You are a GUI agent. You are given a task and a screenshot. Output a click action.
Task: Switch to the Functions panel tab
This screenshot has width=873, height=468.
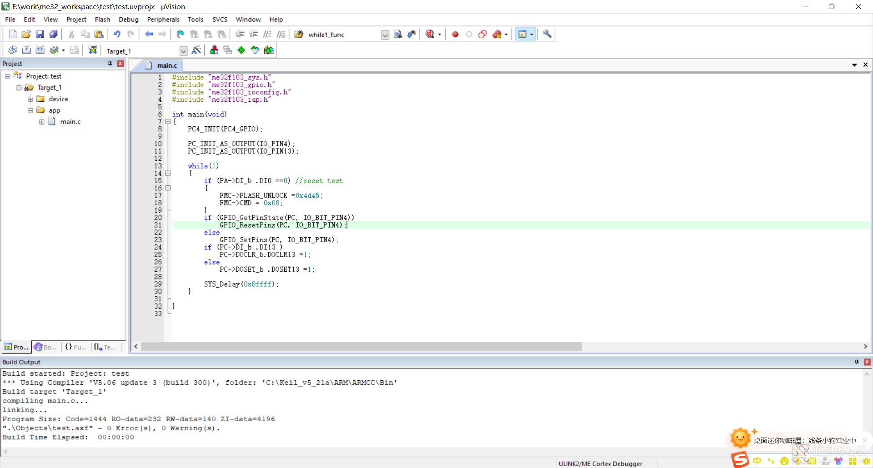pos(75,347)
